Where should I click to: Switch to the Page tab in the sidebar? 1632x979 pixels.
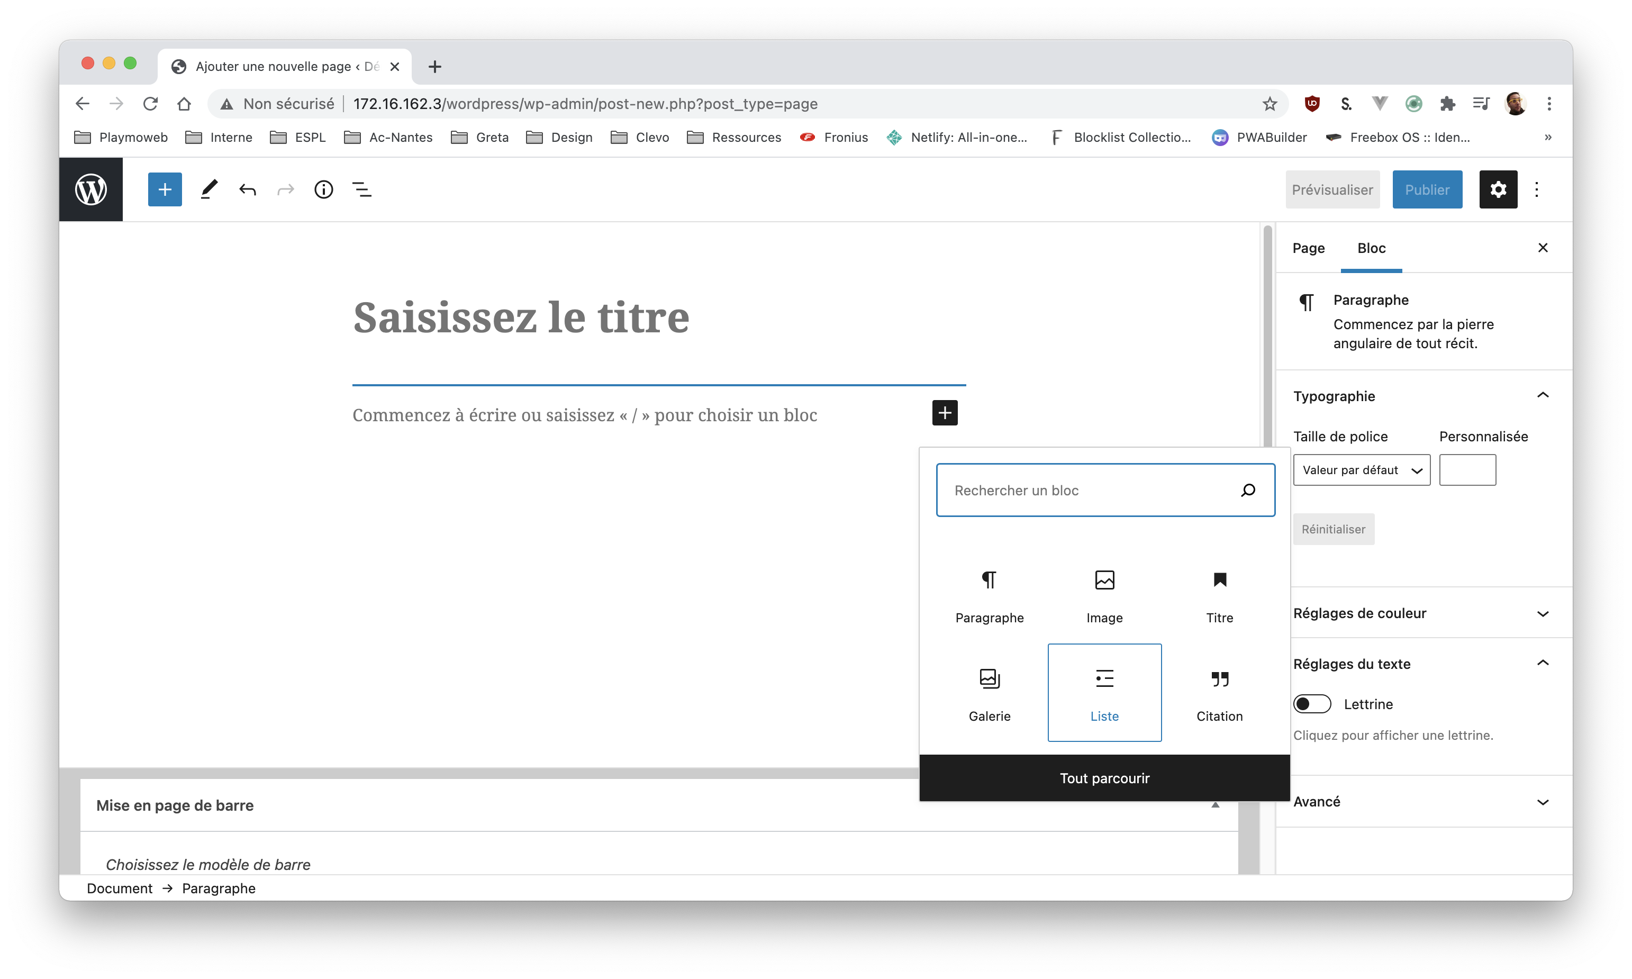coord(1309,247)
